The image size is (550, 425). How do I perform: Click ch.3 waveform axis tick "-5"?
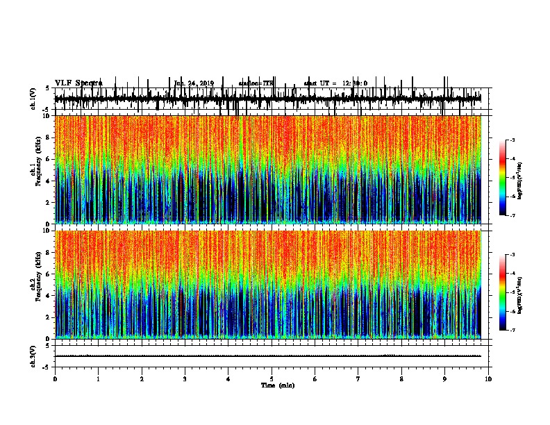[x=47, y=367]
